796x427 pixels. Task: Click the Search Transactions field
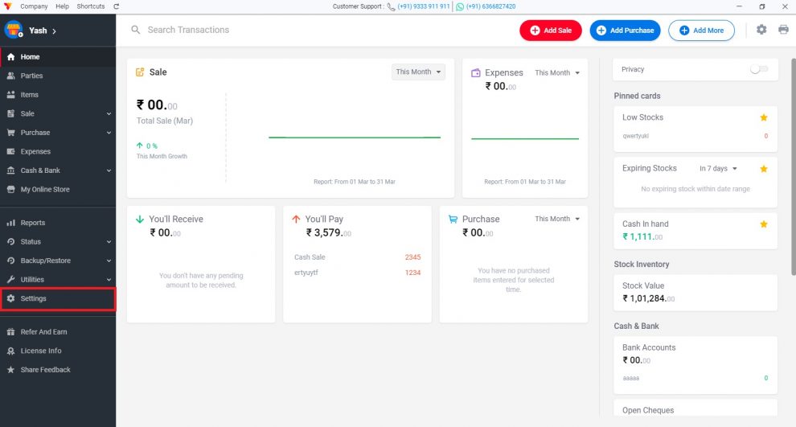coord(320,30)
